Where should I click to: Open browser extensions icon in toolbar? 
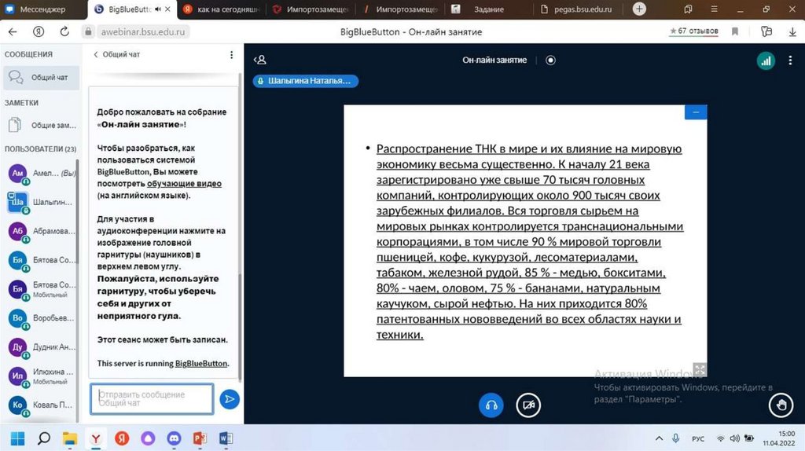766,31
